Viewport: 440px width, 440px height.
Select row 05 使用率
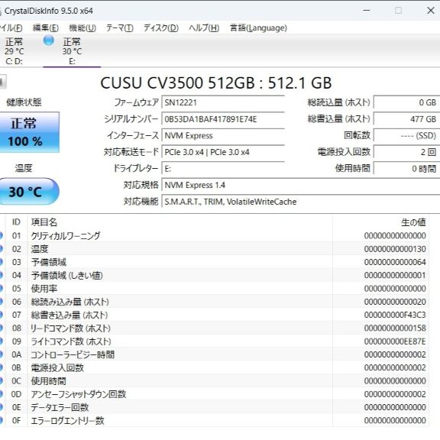[x=215, y=288]
